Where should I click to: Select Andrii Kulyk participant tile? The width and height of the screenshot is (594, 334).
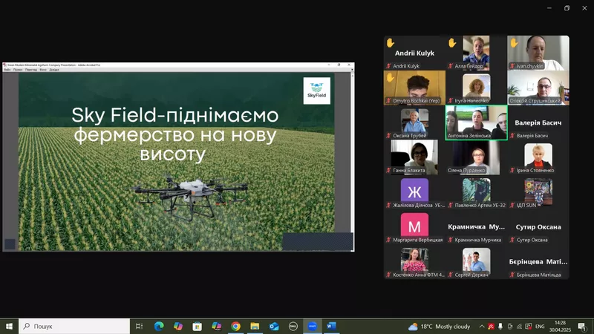[x=414, y=53]
